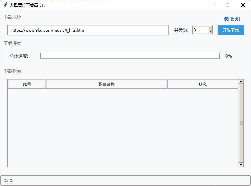Open the 使用说明 usage instructions link

pos(232,19)
